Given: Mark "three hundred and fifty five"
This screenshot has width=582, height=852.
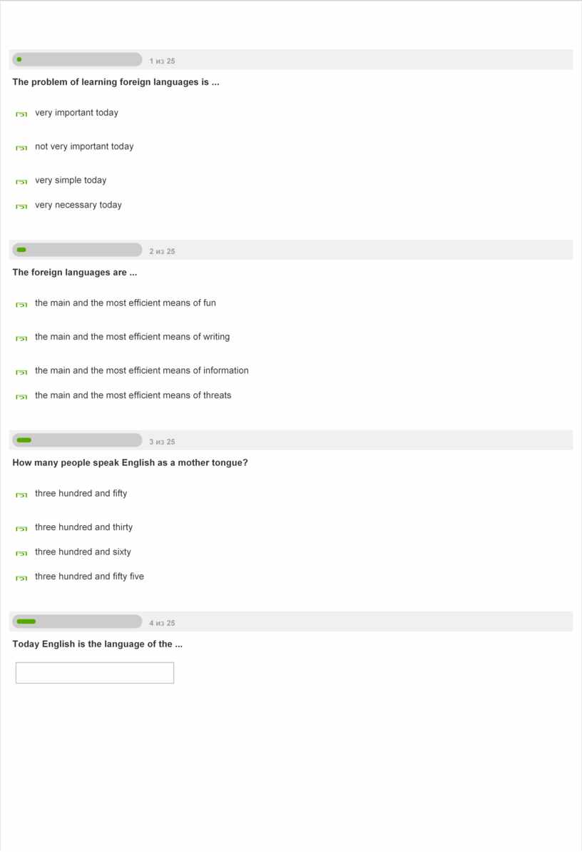Looking at the screenshot, I should tap(21, 577).
